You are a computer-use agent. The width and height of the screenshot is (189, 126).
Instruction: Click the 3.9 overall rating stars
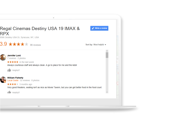pyautogui.click(x=18, y=44)
